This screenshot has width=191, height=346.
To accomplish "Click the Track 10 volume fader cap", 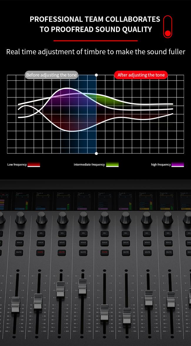I will click(x=171, y=300).
